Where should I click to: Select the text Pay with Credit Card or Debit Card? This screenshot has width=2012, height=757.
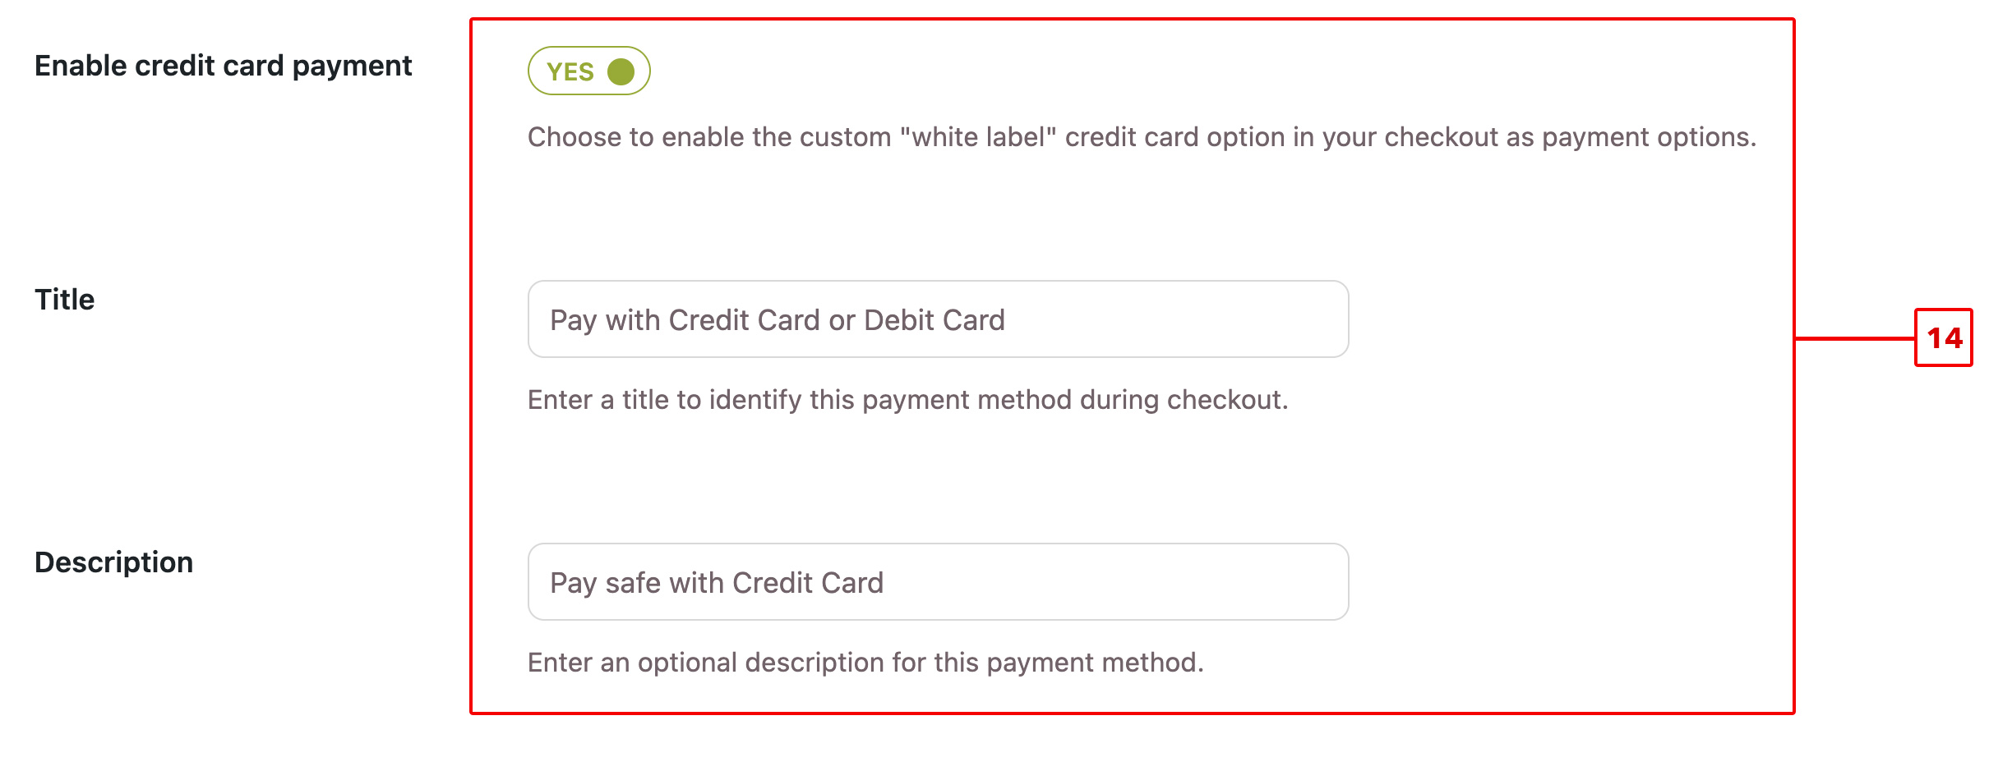click(x=777, y=319)
